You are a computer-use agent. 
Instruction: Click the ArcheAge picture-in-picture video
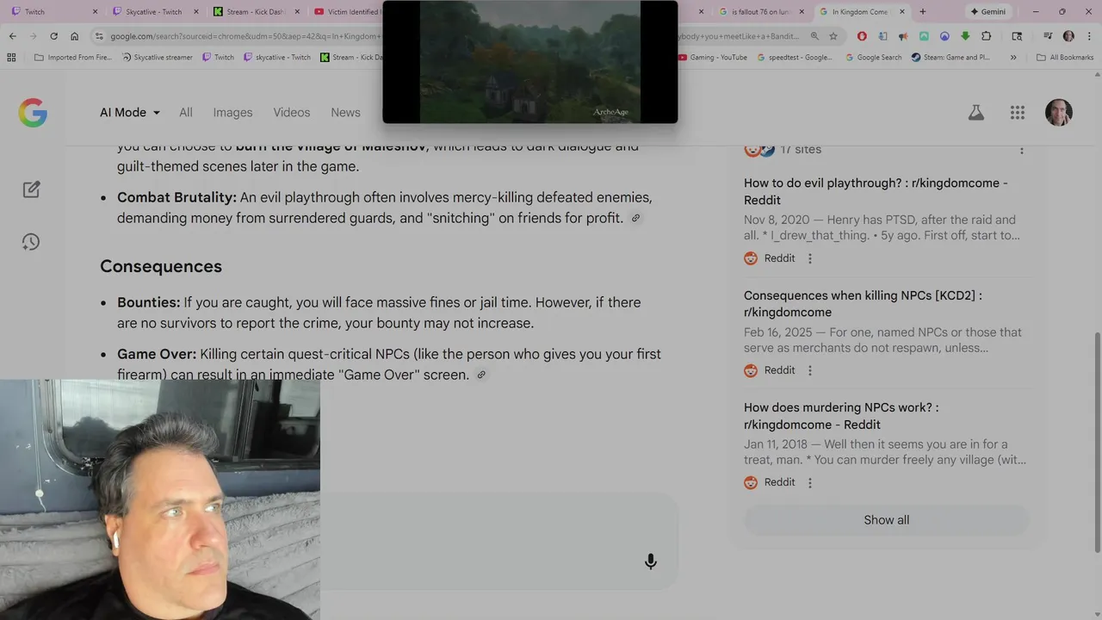530,61
